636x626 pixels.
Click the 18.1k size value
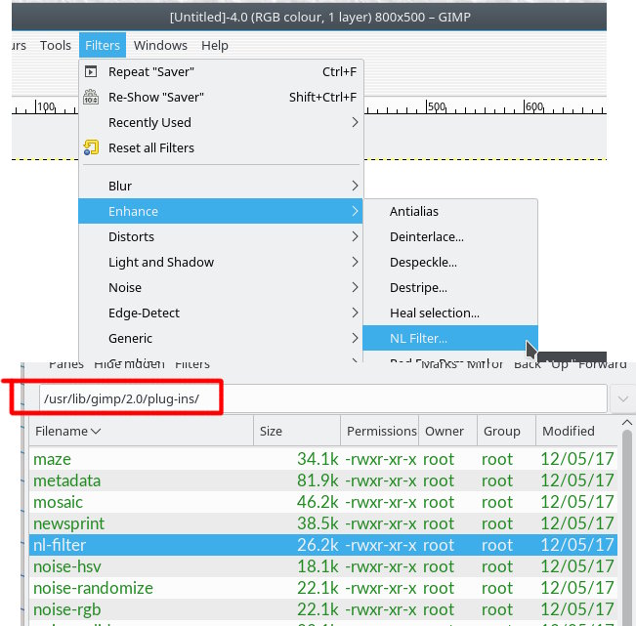pyautogui.click(x=318, y=566)
